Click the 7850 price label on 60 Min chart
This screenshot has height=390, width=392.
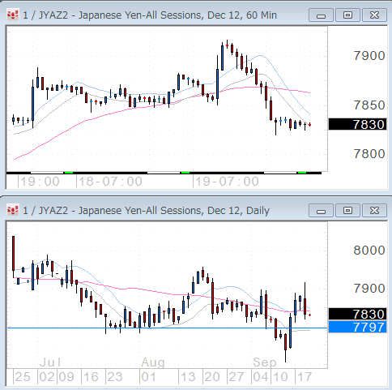[369, 105]
